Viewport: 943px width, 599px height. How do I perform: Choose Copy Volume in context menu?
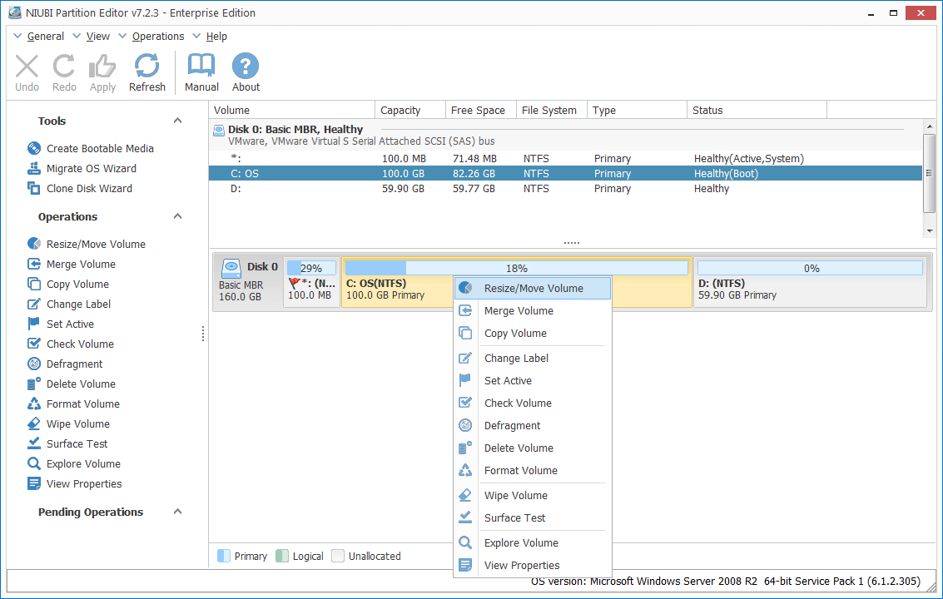pyautogui.click(x=533, y=333)
